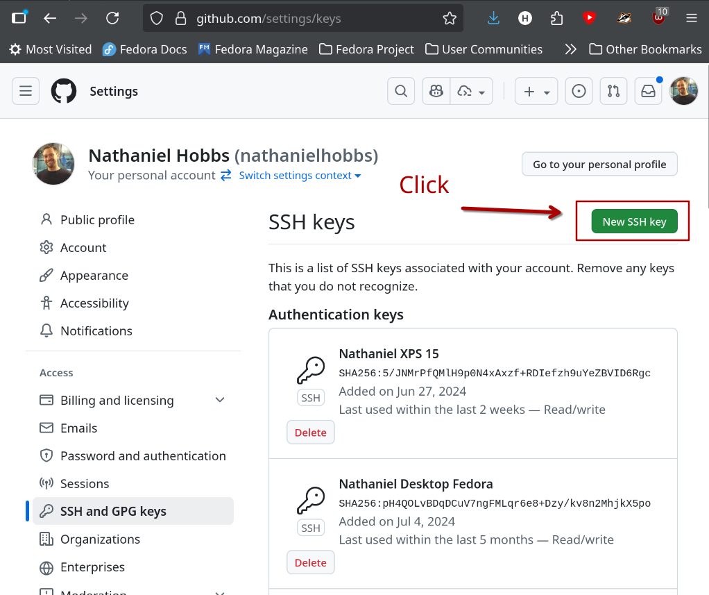Viewport: 709px width, 595px height.
Task: Switch to the Notifications settings section
Action: pos(95,330)
